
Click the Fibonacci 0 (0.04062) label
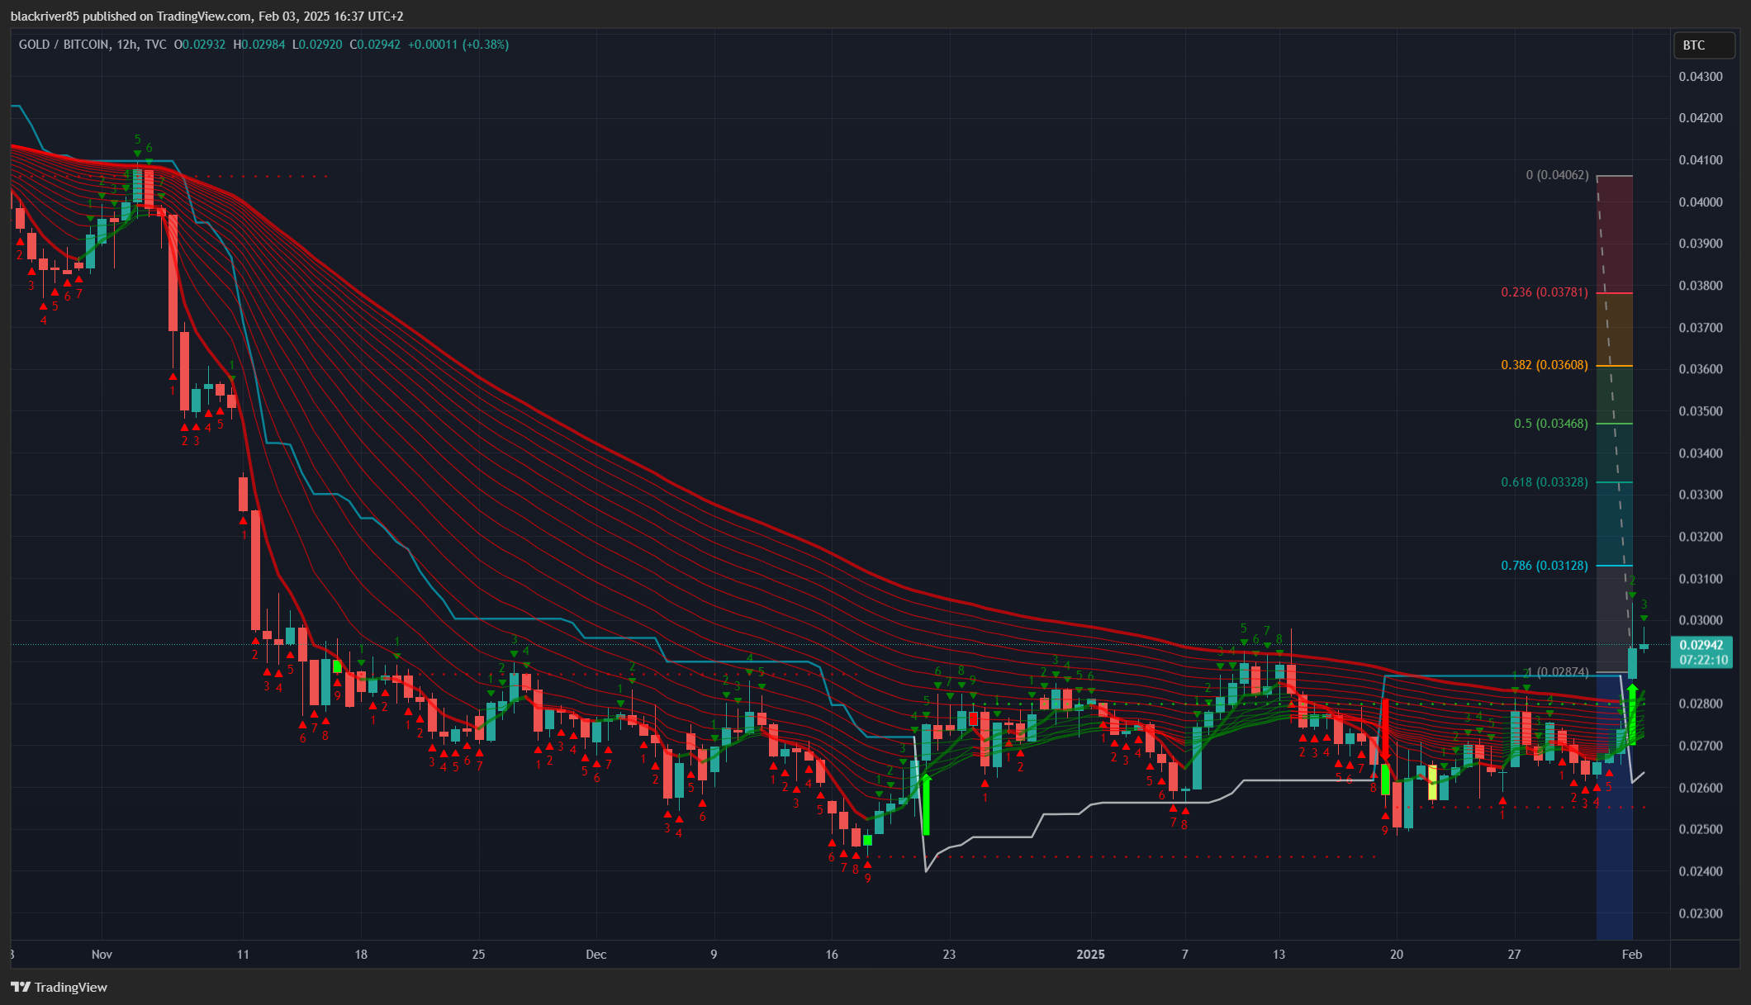1557,175
